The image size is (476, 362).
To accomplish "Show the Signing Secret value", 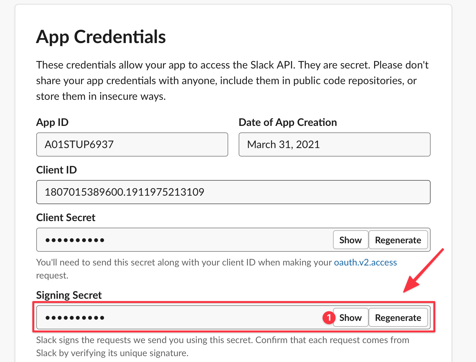I will click(x=350, y=318).
